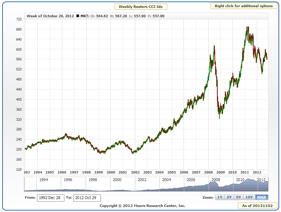Image resolution: width=281 pixels, height=212 pixels.
Task: Click the To date field
Action: 87,198
